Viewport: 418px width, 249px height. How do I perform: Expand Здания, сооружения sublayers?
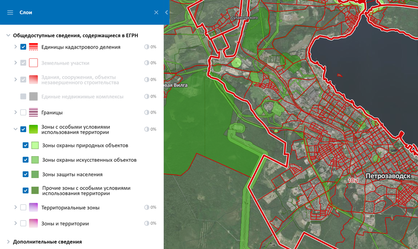pos(15,79)
